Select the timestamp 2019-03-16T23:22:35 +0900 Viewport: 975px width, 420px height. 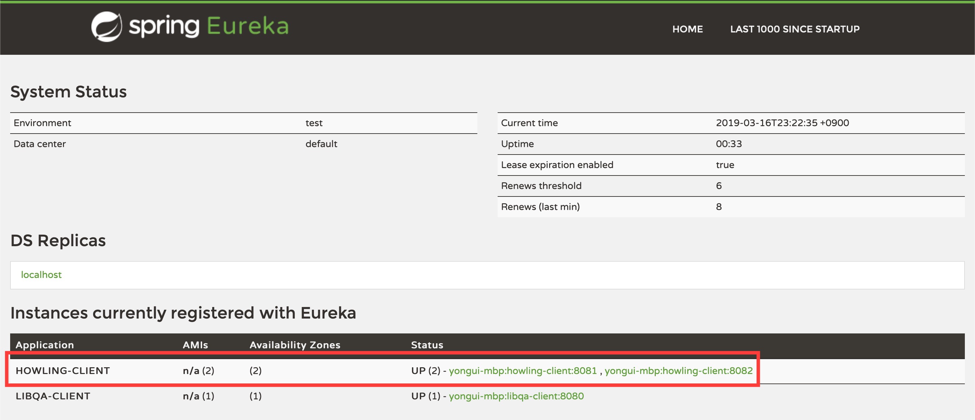(x=782, y=123)
